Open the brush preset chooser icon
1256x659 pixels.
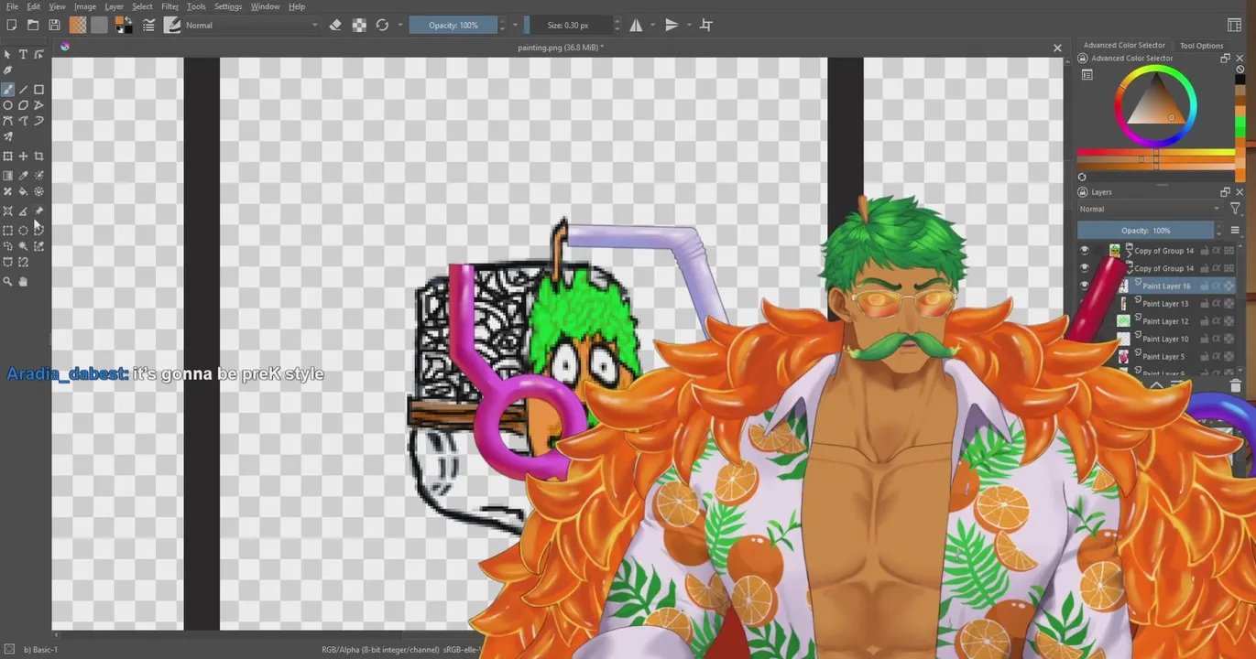(172, 26)
